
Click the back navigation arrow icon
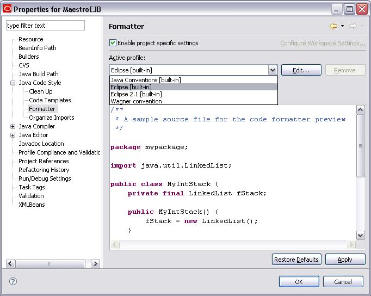(x=333, y=26)
